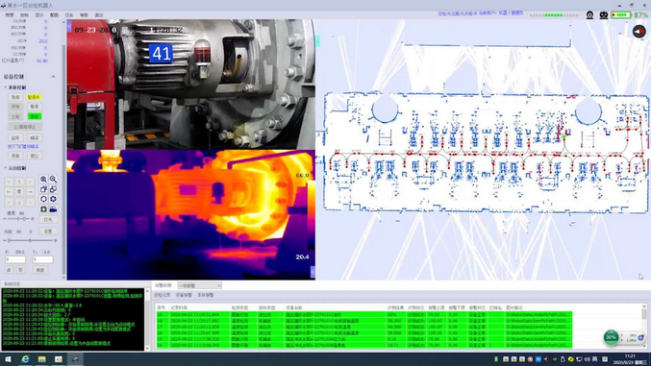Viewport: 651px width, 366px height.
Task: Click the 设置 button beside the focus value
Action: (x=48, y=232)
